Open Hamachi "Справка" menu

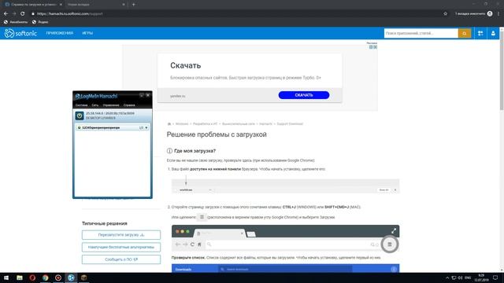tap(129, 105)
